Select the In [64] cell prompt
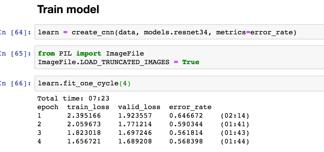324x152 pixels. [x=15, y=33]
